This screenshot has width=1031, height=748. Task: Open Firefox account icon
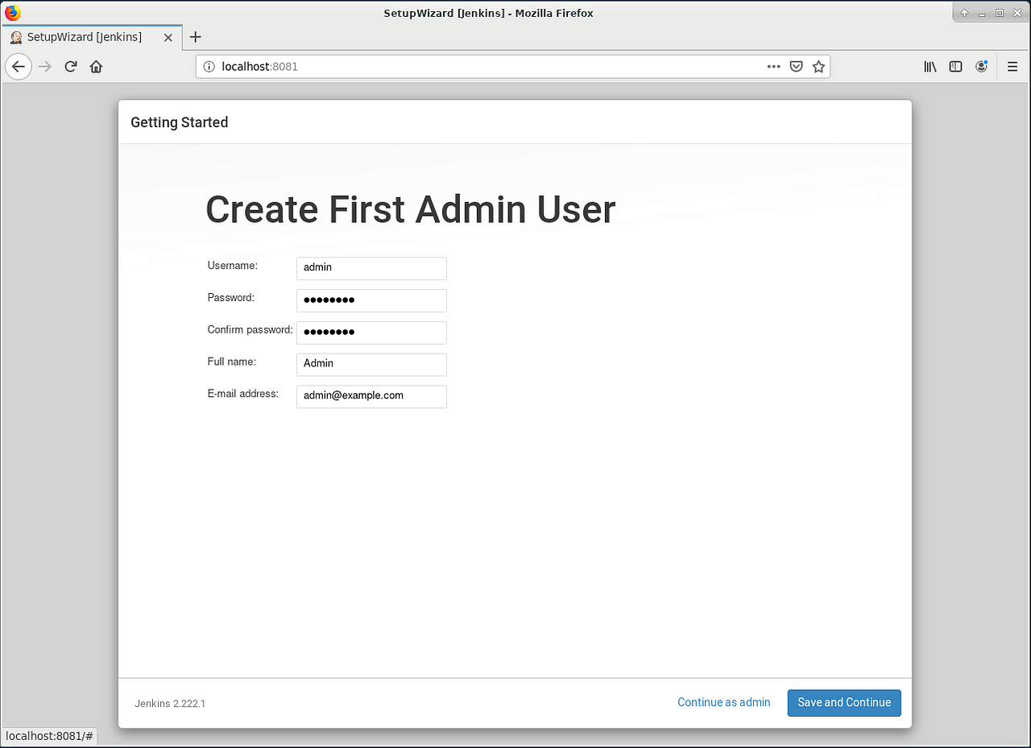pyautogui.click(x=981, y=67)
